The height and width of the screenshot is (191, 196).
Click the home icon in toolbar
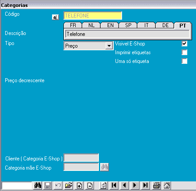tap(167, 185)
